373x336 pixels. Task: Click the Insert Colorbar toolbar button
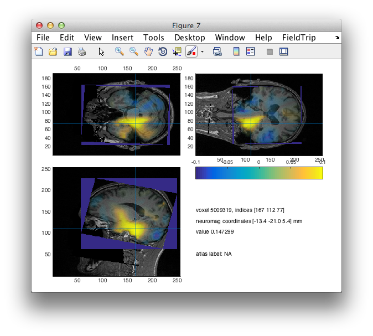coord(236,51)
